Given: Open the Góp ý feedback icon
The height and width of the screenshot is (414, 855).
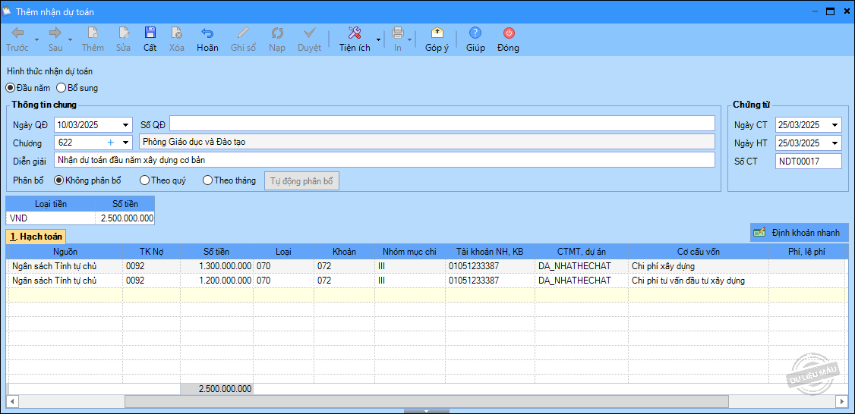Looking at the screenshot, I should click(x=437, y=33).
